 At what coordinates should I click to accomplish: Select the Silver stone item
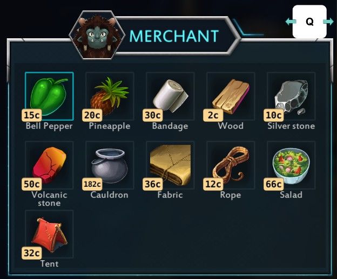coord(291,96)
